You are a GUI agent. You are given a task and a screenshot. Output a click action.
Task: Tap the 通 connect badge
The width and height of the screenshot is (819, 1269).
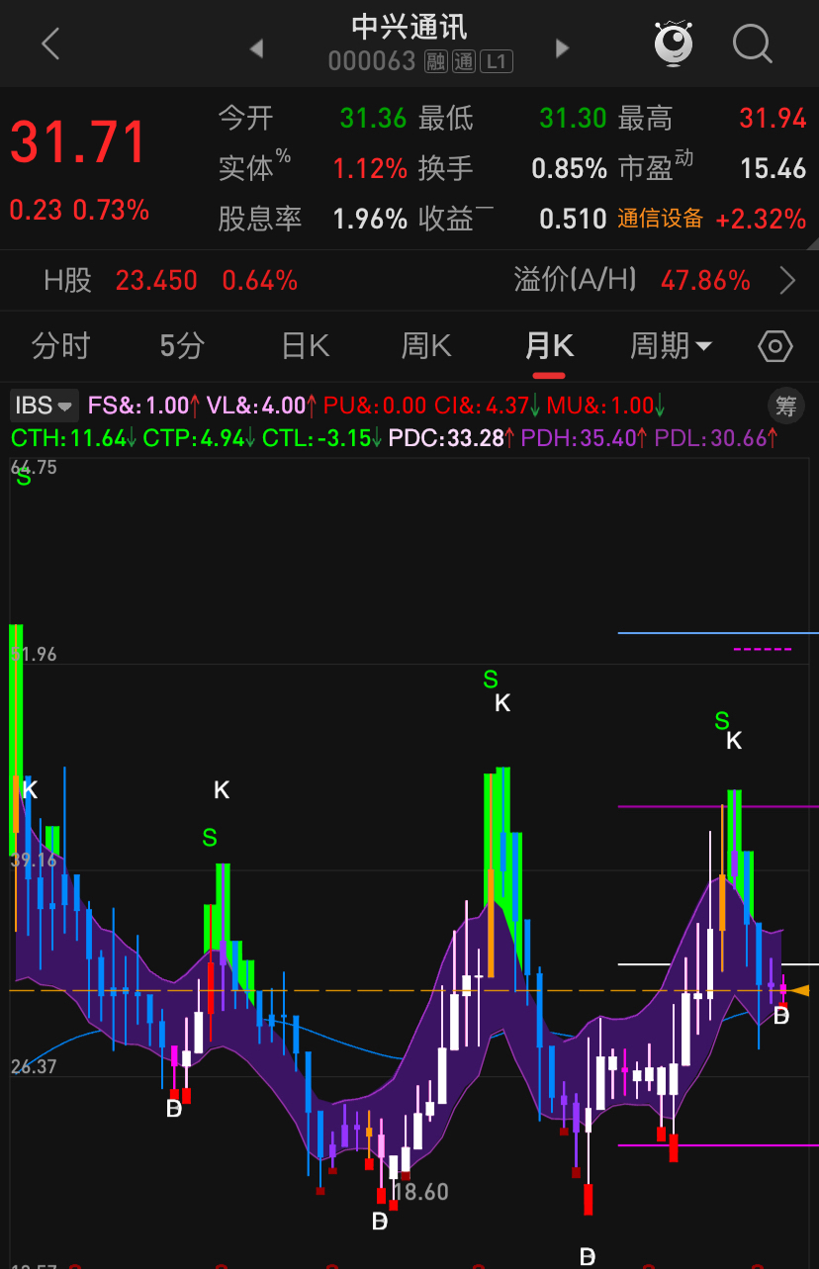tap(465, 62)
